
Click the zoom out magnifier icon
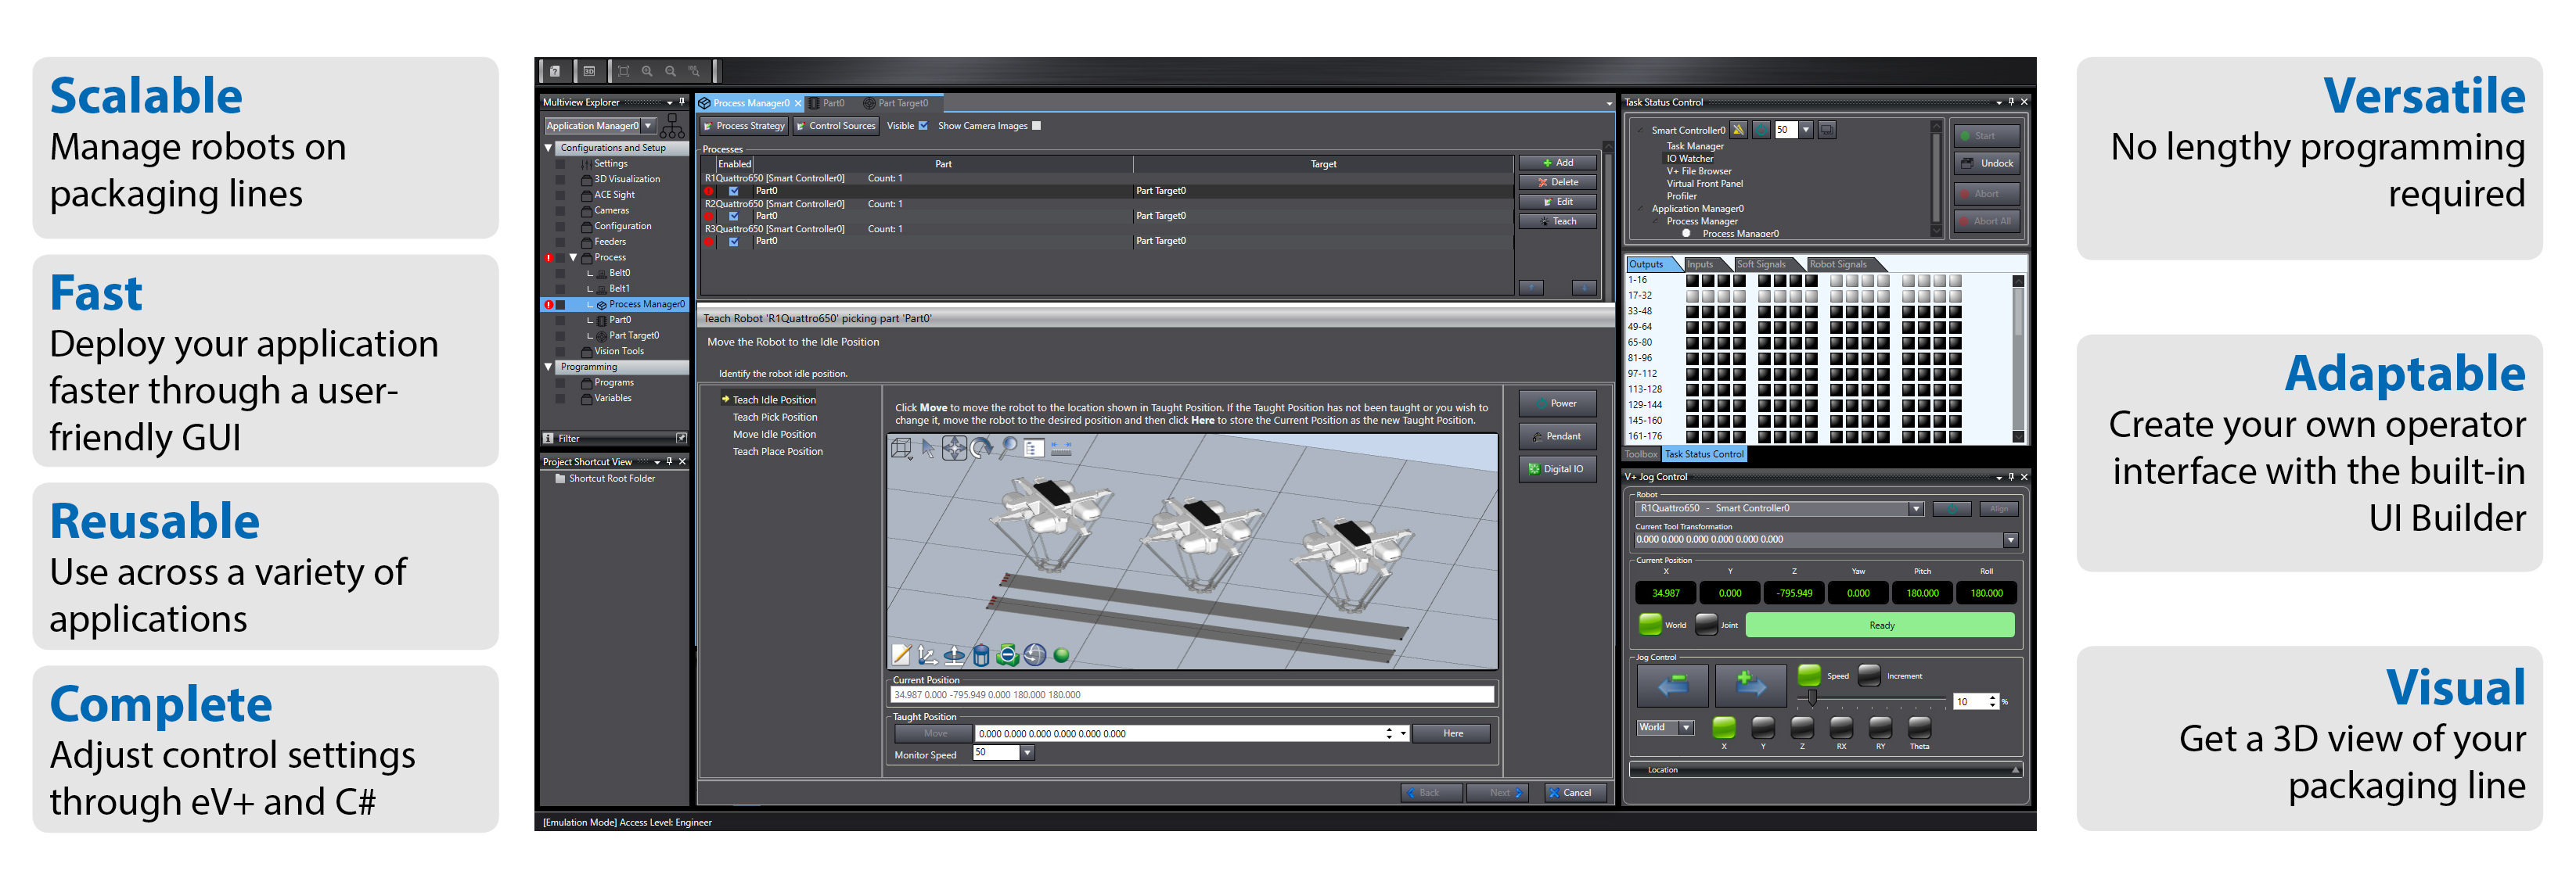(x=671, y=71)
